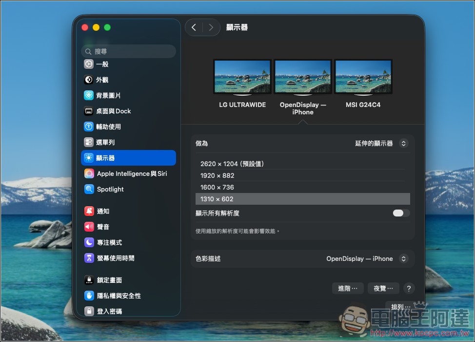This screenshot has height=342, width=475.
Task: Open the 螢幕使用時間 sidebar label
Action: point(116,258)
